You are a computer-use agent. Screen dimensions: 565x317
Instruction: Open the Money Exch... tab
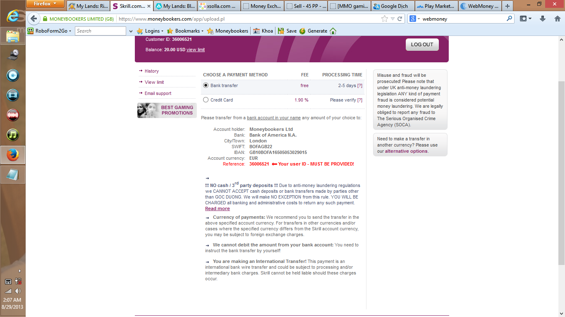[262, 6]
